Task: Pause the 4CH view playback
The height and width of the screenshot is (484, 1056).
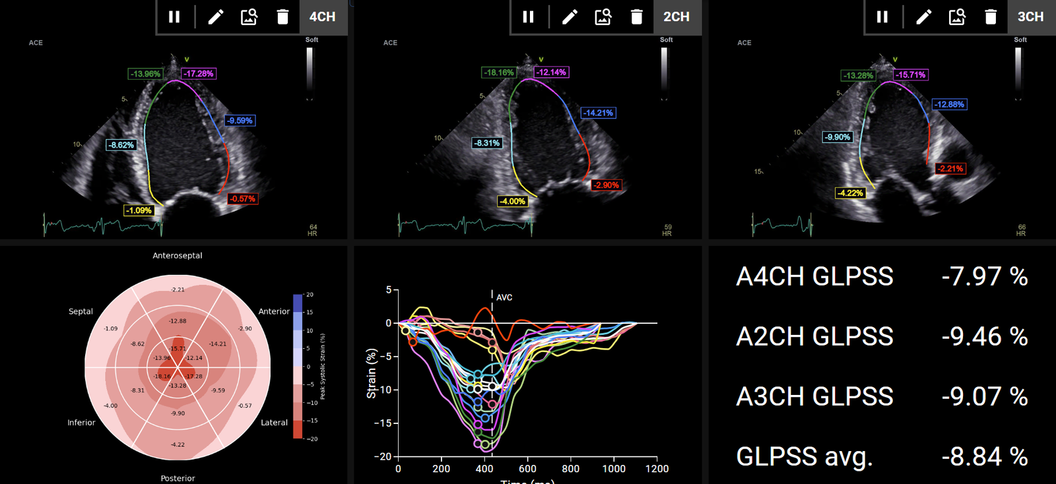Action: pyautogui.click(x=174, y=17)
